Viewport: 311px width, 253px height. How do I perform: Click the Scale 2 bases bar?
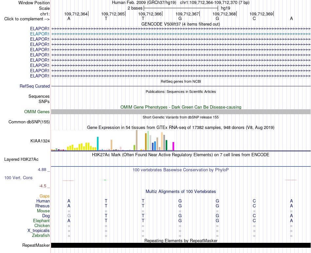[181, 8]
